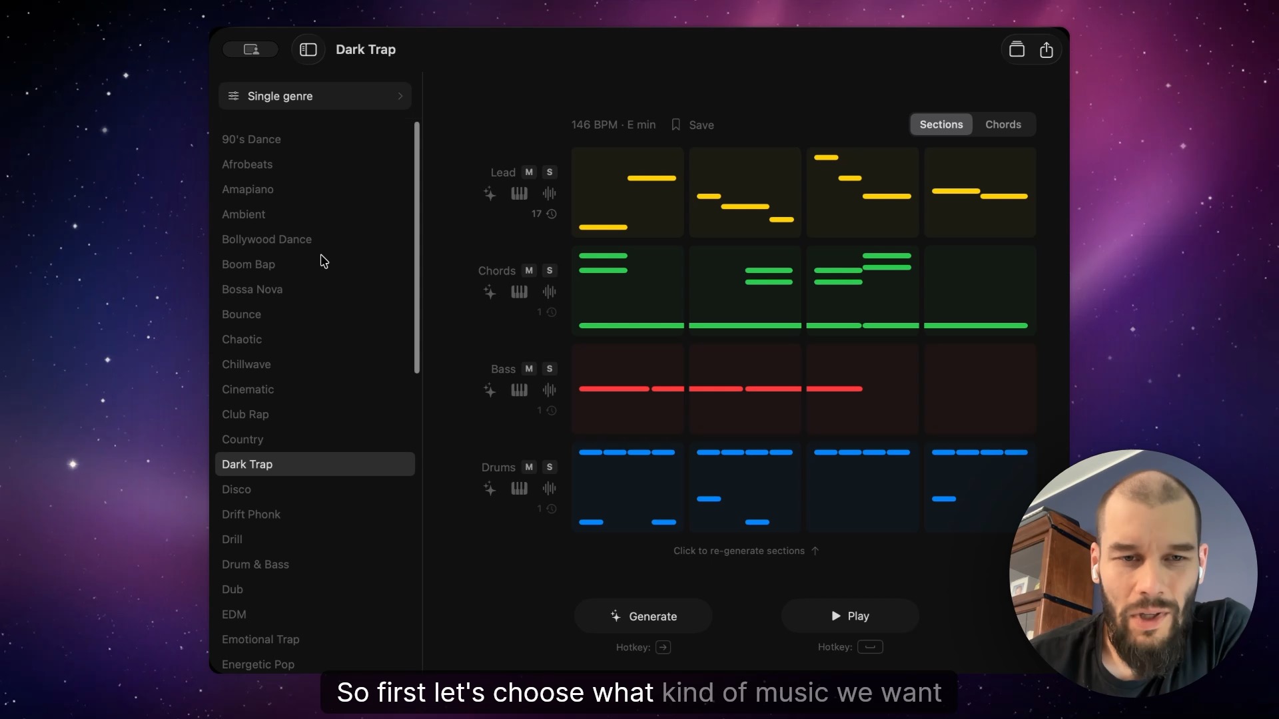The height and width of the screenshot is (719, 1279).
Task: Open Drums track history clock icon
Action: [552, 509]
